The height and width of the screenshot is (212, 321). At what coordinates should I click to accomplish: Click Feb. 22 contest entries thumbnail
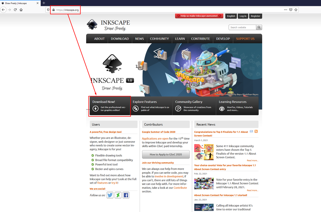pyautogui.click(x=204, y=183)
